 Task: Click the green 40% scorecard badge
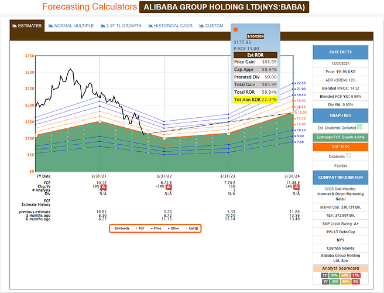[335, 282]
